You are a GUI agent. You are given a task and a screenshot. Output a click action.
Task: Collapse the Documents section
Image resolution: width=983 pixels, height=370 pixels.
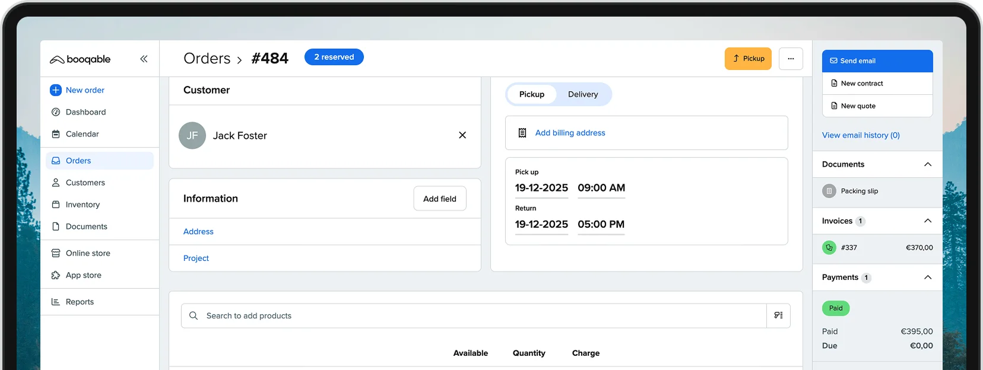[928, 164]
